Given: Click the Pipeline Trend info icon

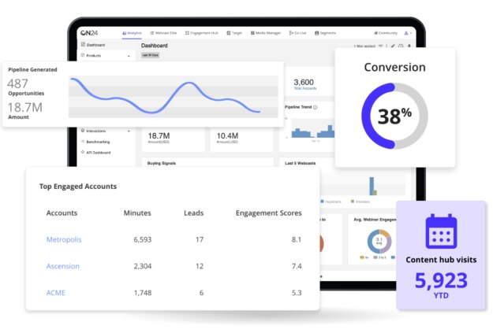Looking at the screenshot, I should point(316,107).
